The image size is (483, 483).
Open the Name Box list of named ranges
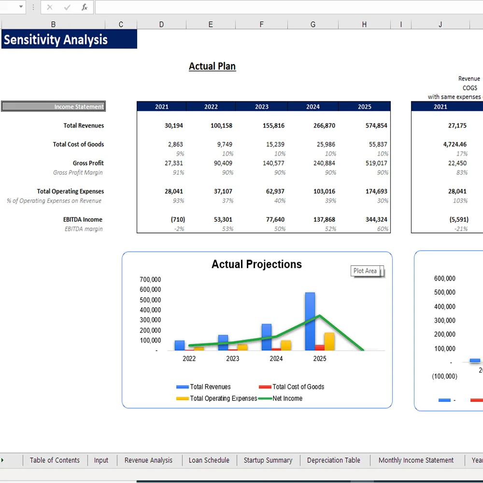[21, 7]
